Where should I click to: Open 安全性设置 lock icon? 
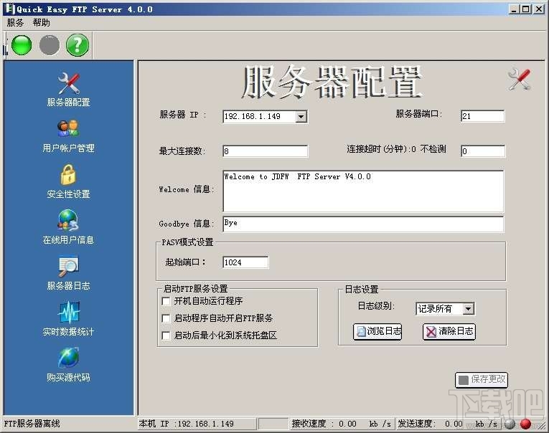tap(68, 174)
